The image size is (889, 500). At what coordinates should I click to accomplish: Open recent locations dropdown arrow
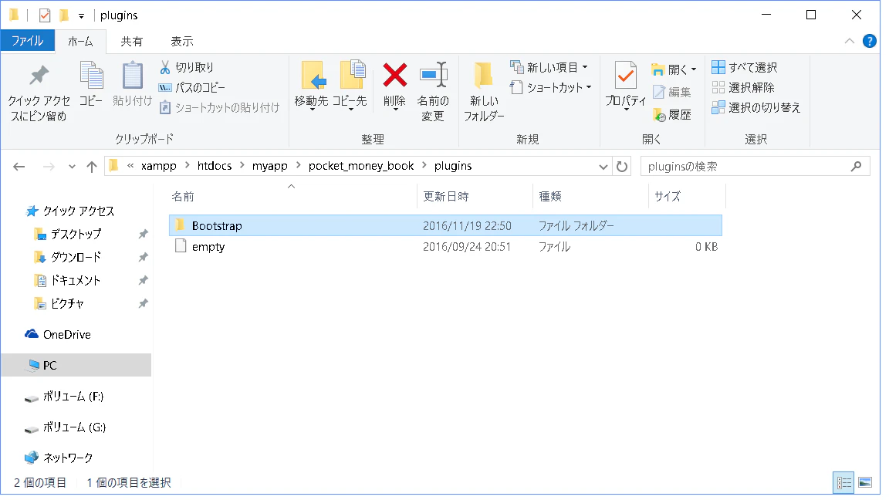(x=72, y=167)
